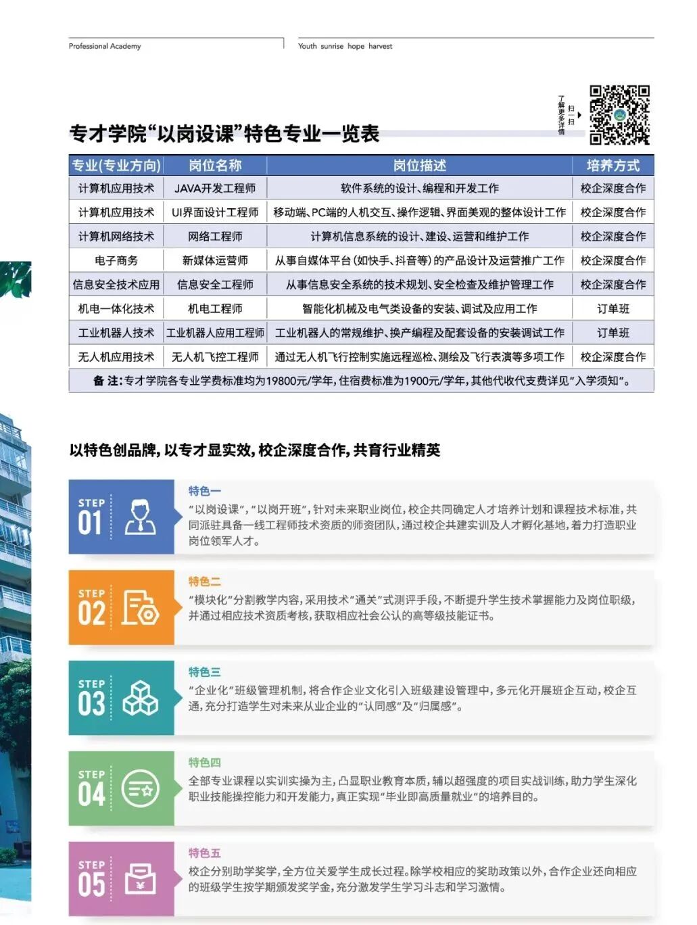
Task: Click the STEP 04 star badge icon
Action: tap(141, 787)
